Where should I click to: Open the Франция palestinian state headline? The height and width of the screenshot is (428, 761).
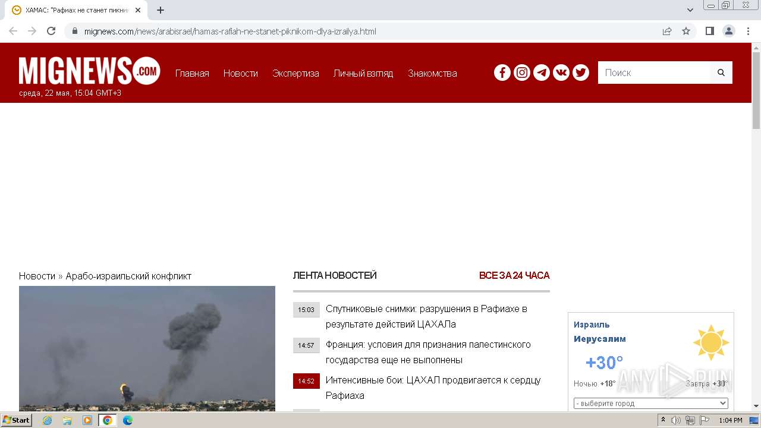pyautogui.click(x=428, y=352)
